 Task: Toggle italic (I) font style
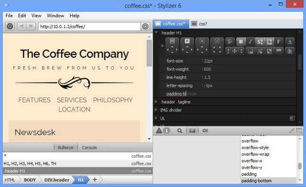point(250,41)
